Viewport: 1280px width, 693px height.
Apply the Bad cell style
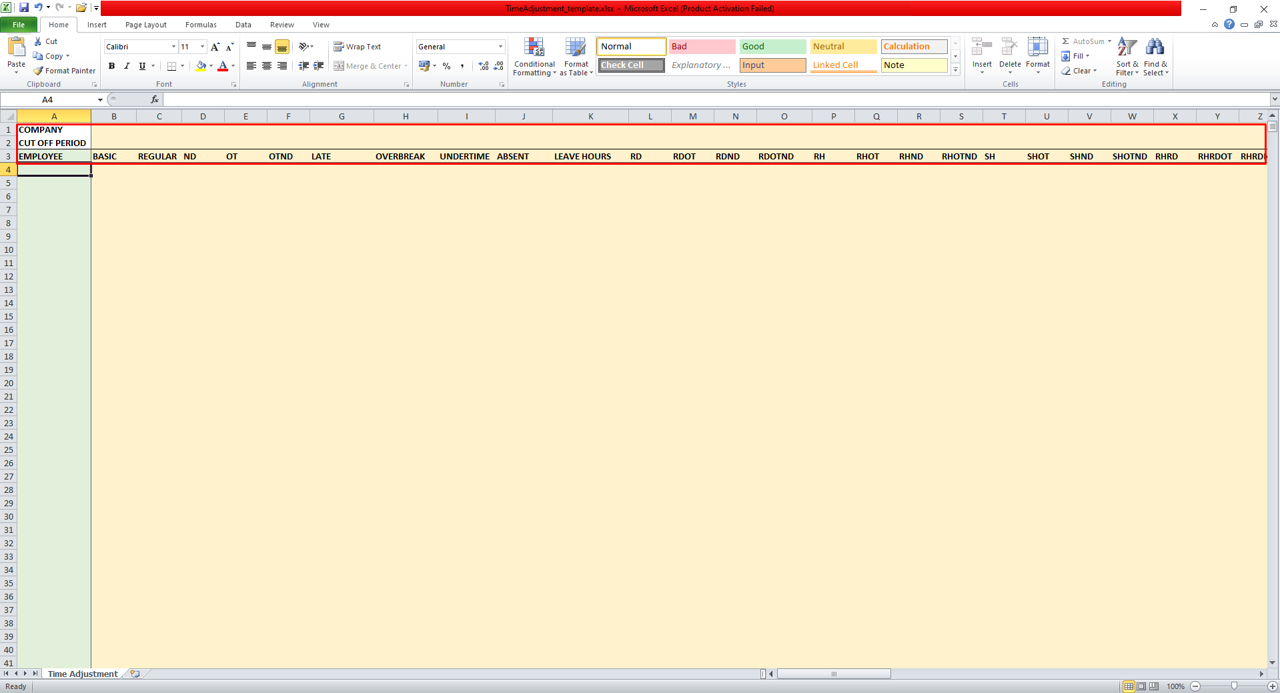(702, 47)
